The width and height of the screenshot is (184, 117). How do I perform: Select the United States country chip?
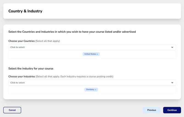pos(90,54)
